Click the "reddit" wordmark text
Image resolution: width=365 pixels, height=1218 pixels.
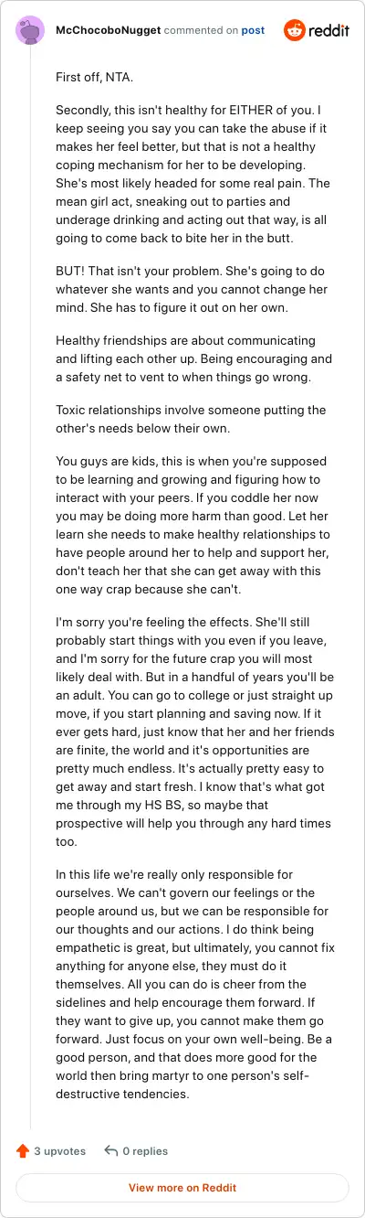coord(329,30)
